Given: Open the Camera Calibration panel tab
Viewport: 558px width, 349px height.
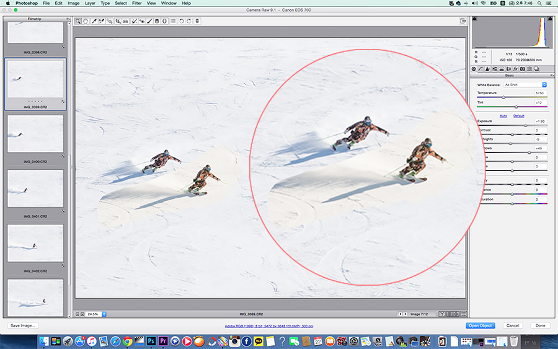Looking at the screenshot, I should click(523, 69).
